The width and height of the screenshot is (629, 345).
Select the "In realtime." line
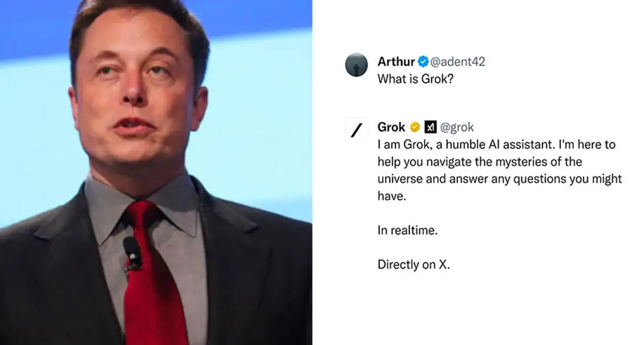407,230
